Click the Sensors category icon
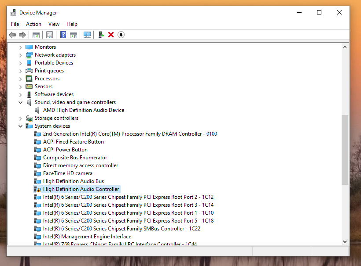Viewport: 361px width, 266px height. point(29,86)
